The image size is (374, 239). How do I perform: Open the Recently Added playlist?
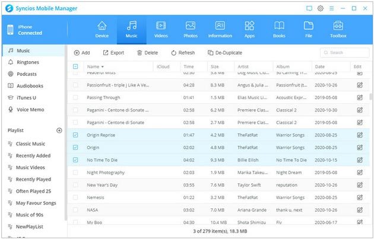click(33, 155)
